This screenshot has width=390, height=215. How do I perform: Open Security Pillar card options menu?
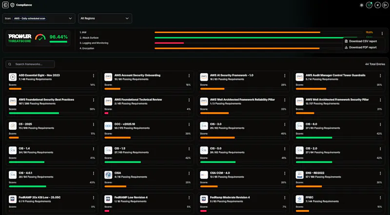[380, 100]
